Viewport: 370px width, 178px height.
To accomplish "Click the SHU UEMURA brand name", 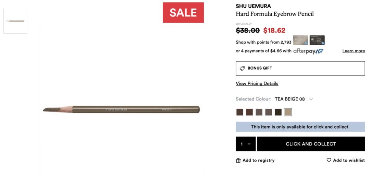I will pos(253,6).
